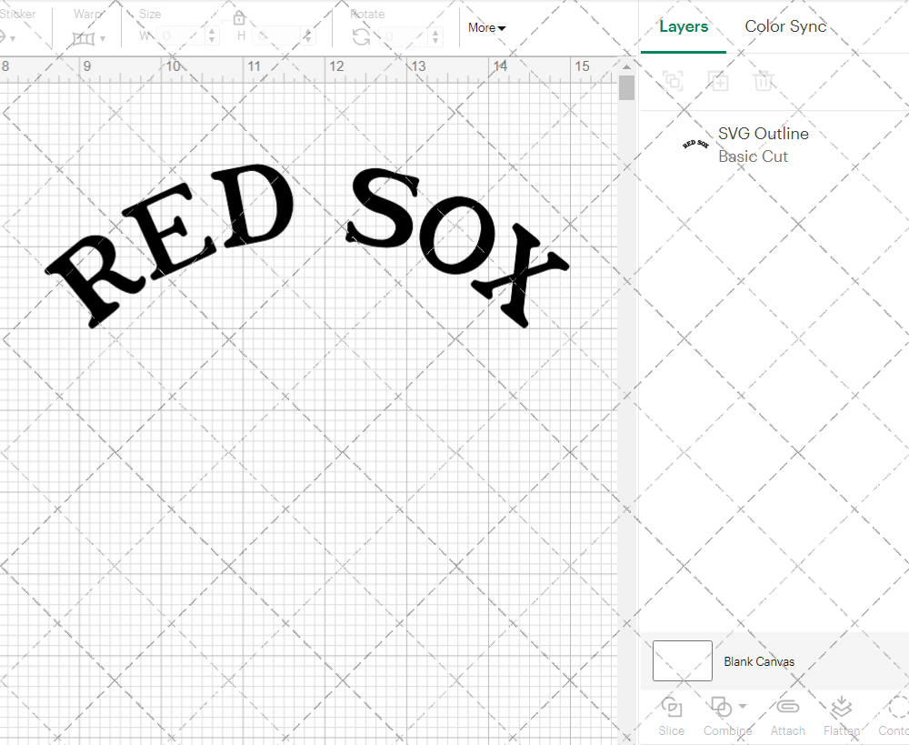Select the SVG Outline Basic Cut layer
The image size is (909, 745).
(x=764, y=145)
